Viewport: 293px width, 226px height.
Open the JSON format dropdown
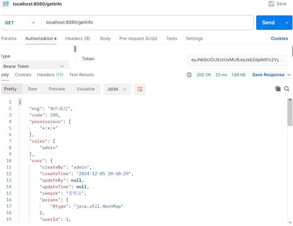117,89
